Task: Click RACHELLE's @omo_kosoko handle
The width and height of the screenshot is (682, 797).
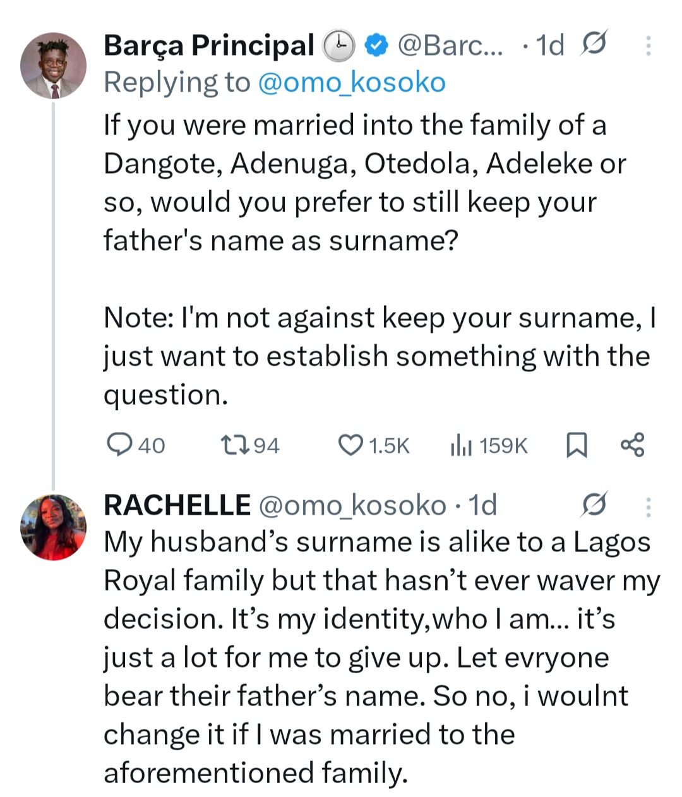Action: coord(352,505)
